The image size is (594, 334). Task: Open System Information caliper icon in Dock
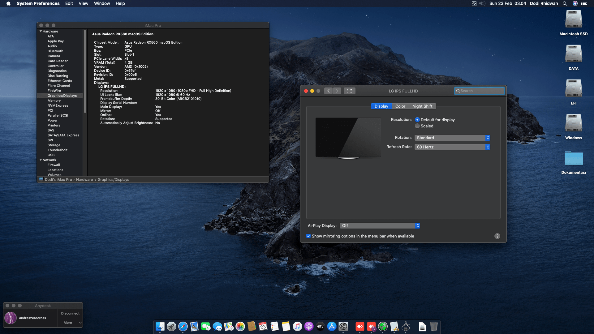pyautogui.click(x=406, y=326)
